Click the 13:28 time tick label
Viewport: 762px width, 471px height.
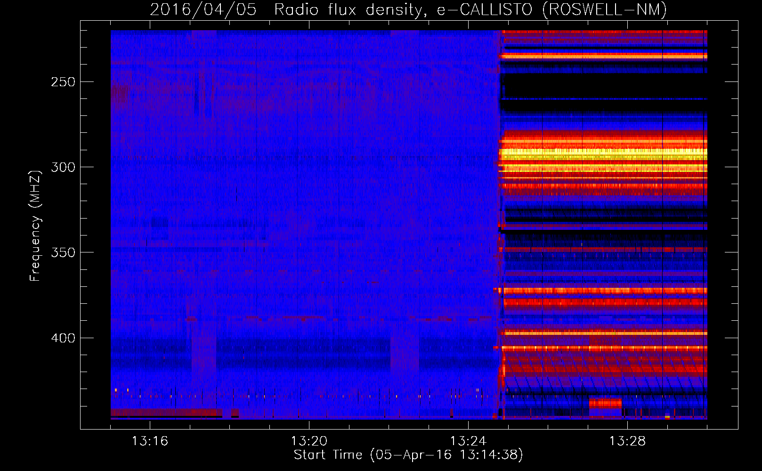point(627,441)
